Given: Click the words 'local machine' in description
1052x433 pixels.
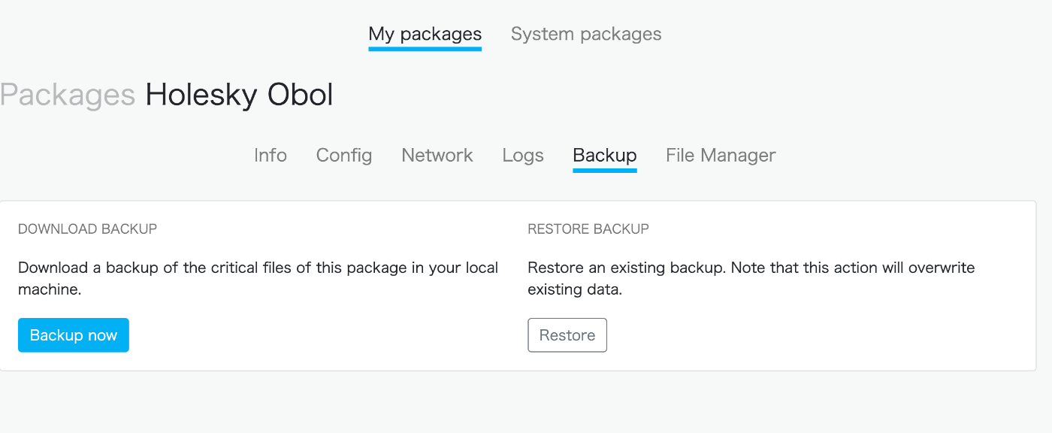Looking at the screenshot, I should tap(258, 278).
